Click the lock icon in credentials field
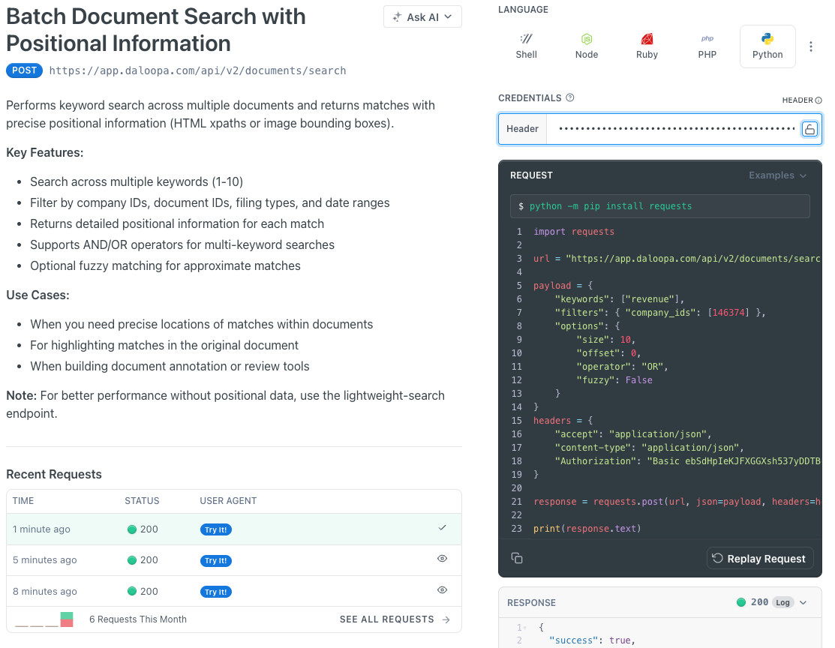 [810, 129]
